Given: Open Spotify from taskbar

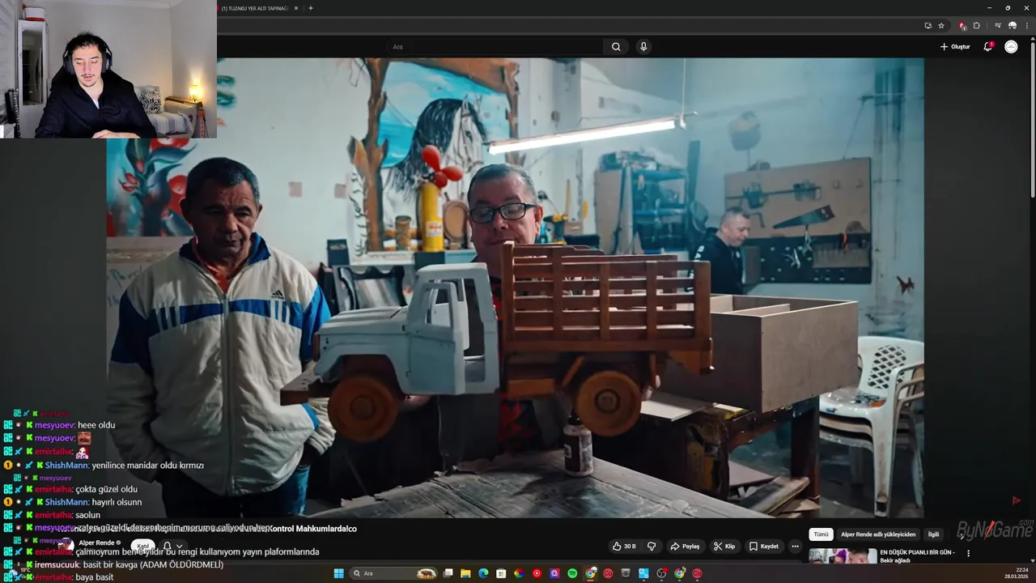Looking at the screenshot, I should 572,573.
